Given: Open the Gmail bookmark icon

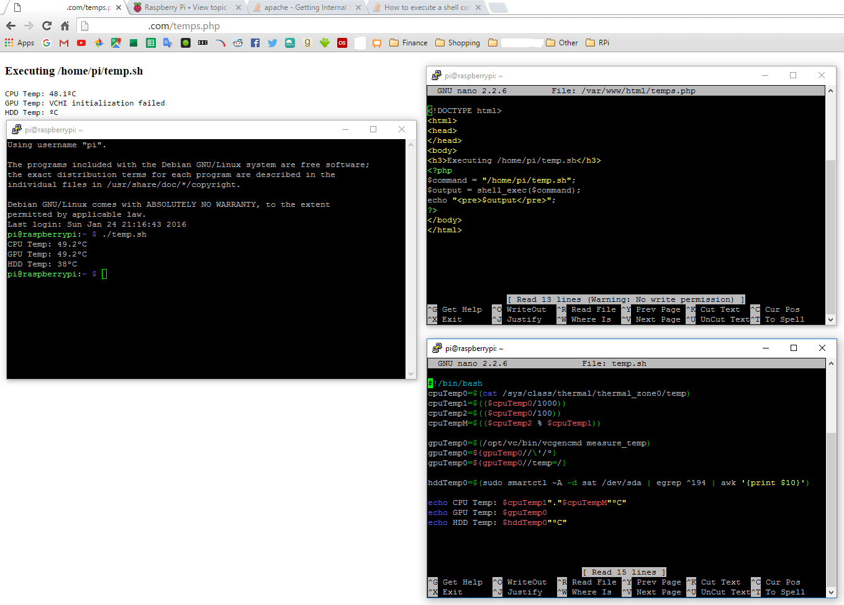Looking at the screenshot, I should [64, 43].
